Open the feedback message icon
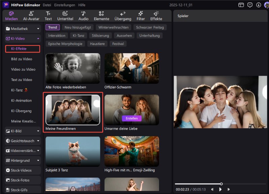Viewport: 269px width, 194px height. [250, 5]
